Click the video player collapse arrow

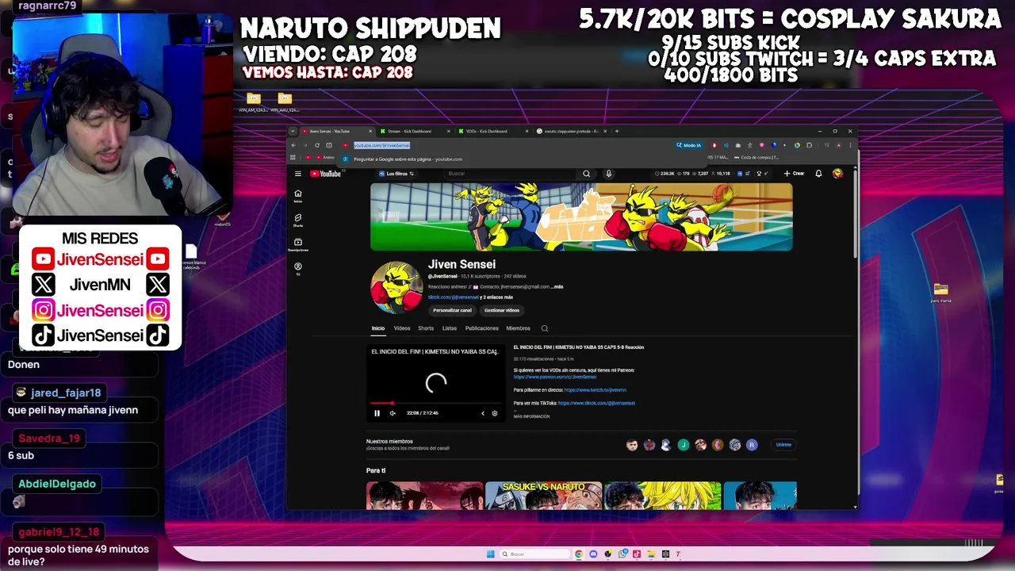482,413
